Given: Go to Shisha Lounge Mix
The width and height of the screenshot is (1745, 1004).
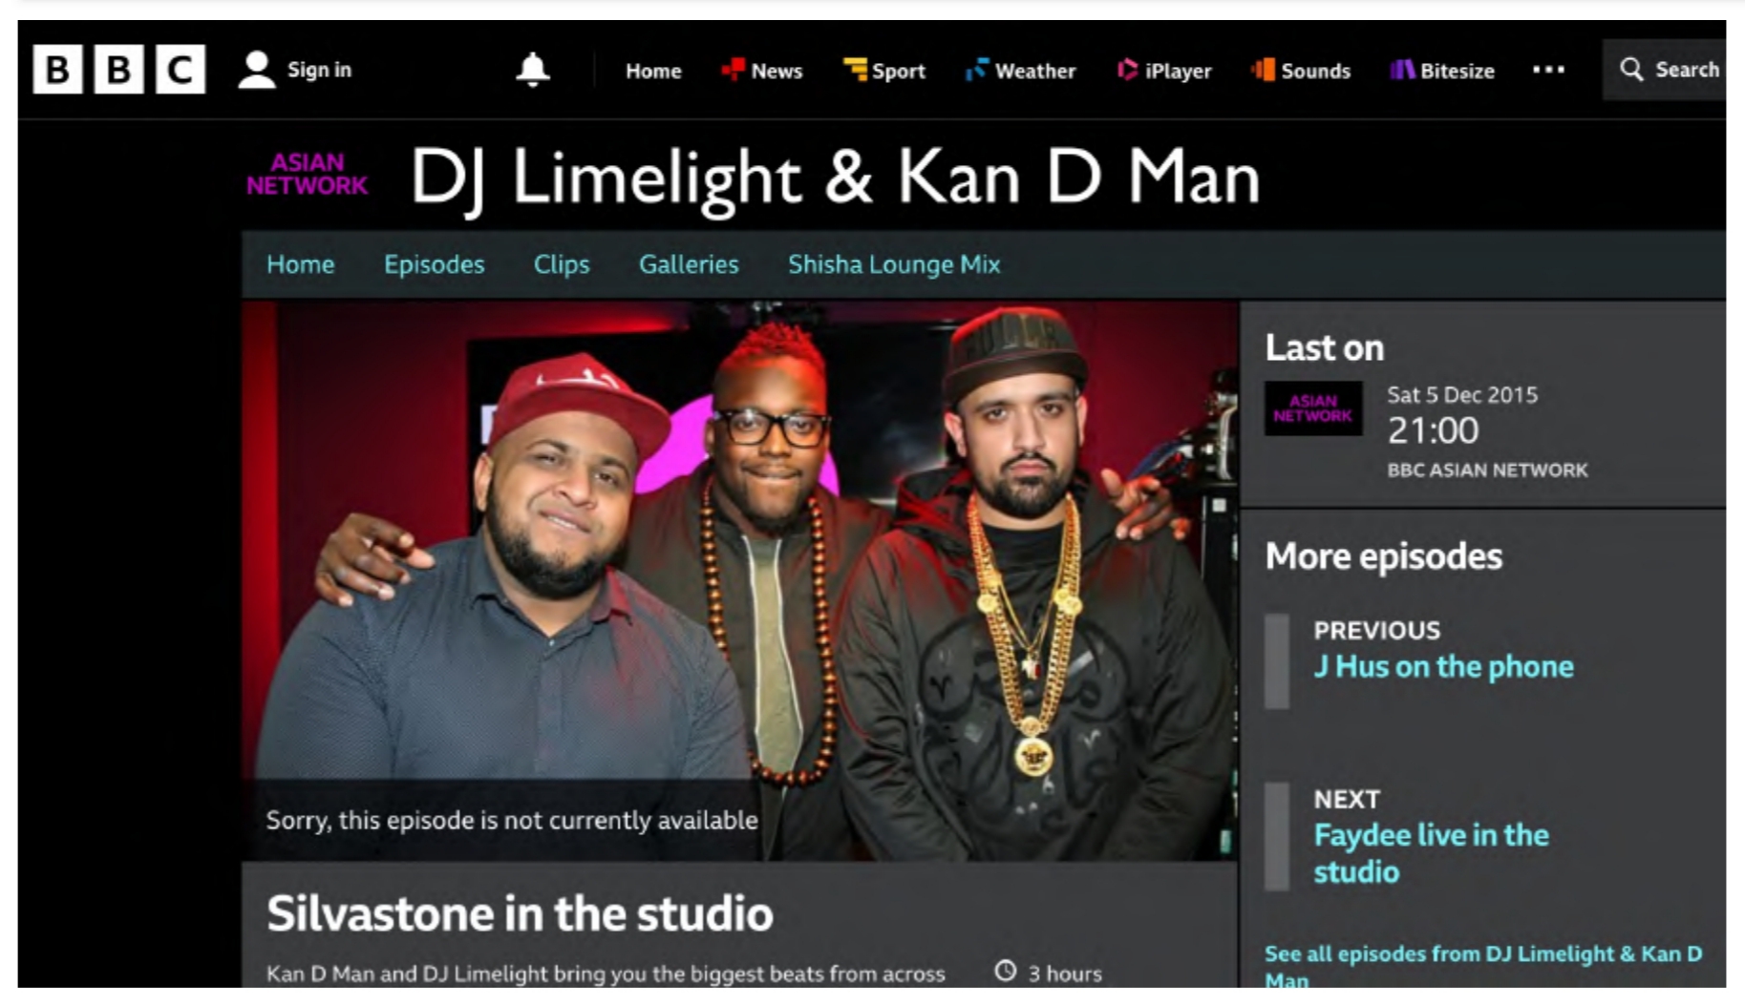Looking at the screenshot, I should pyautogui.click(x=894, y=264).
